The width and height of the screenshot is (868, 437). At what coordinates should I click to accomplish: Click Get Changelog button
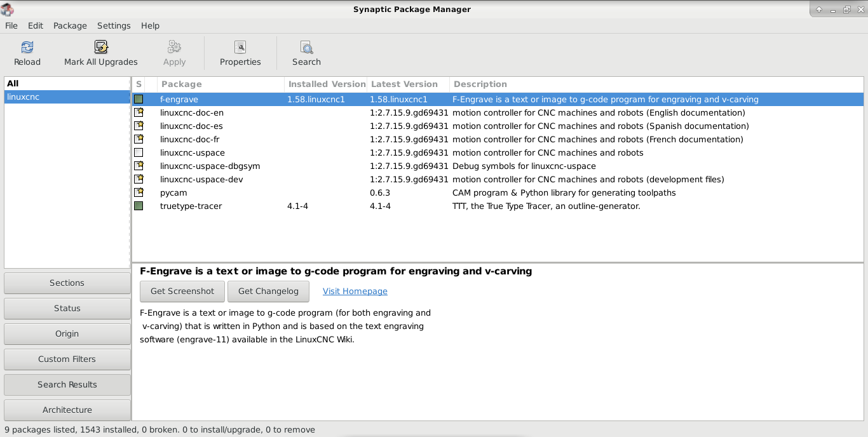coord(268,292)
